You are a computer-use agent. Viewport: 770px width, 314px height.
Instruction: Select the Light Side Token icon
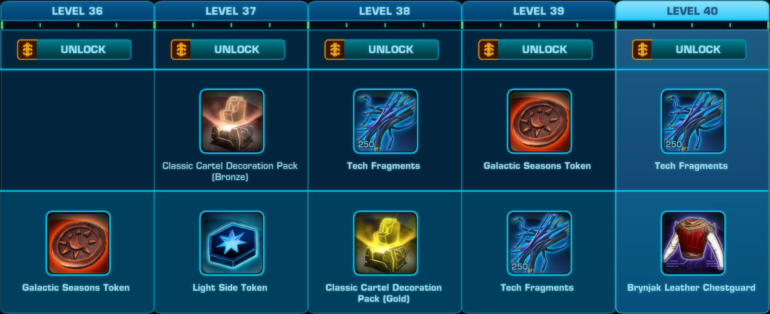pos(232,243)
